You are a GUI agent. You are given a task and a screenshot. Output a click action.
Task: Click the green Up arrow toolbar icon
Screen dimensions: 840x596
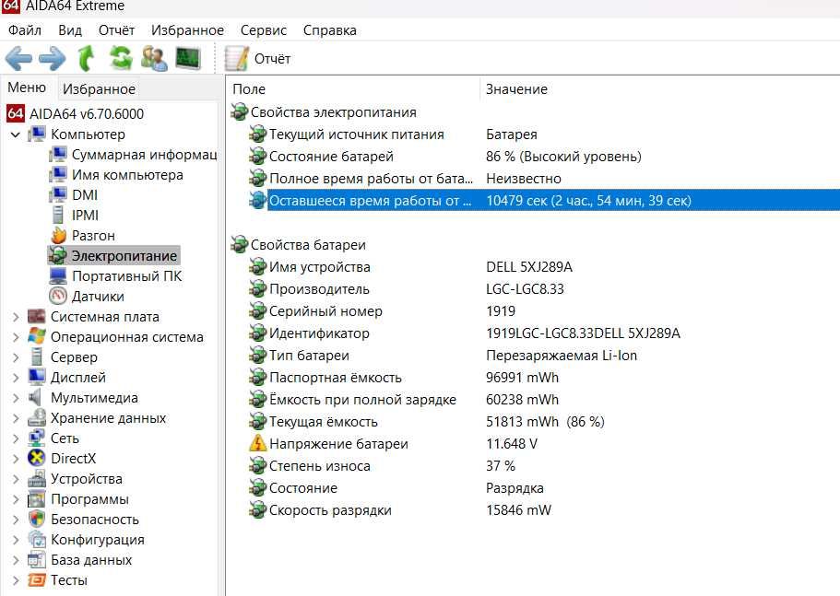point(87,58)
